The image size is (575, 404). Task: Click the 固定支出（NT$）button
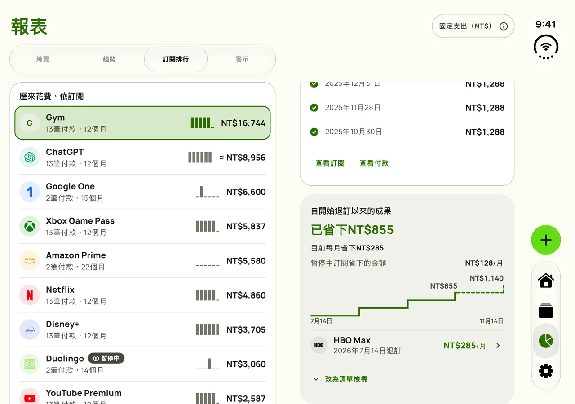tap(473, 26)
